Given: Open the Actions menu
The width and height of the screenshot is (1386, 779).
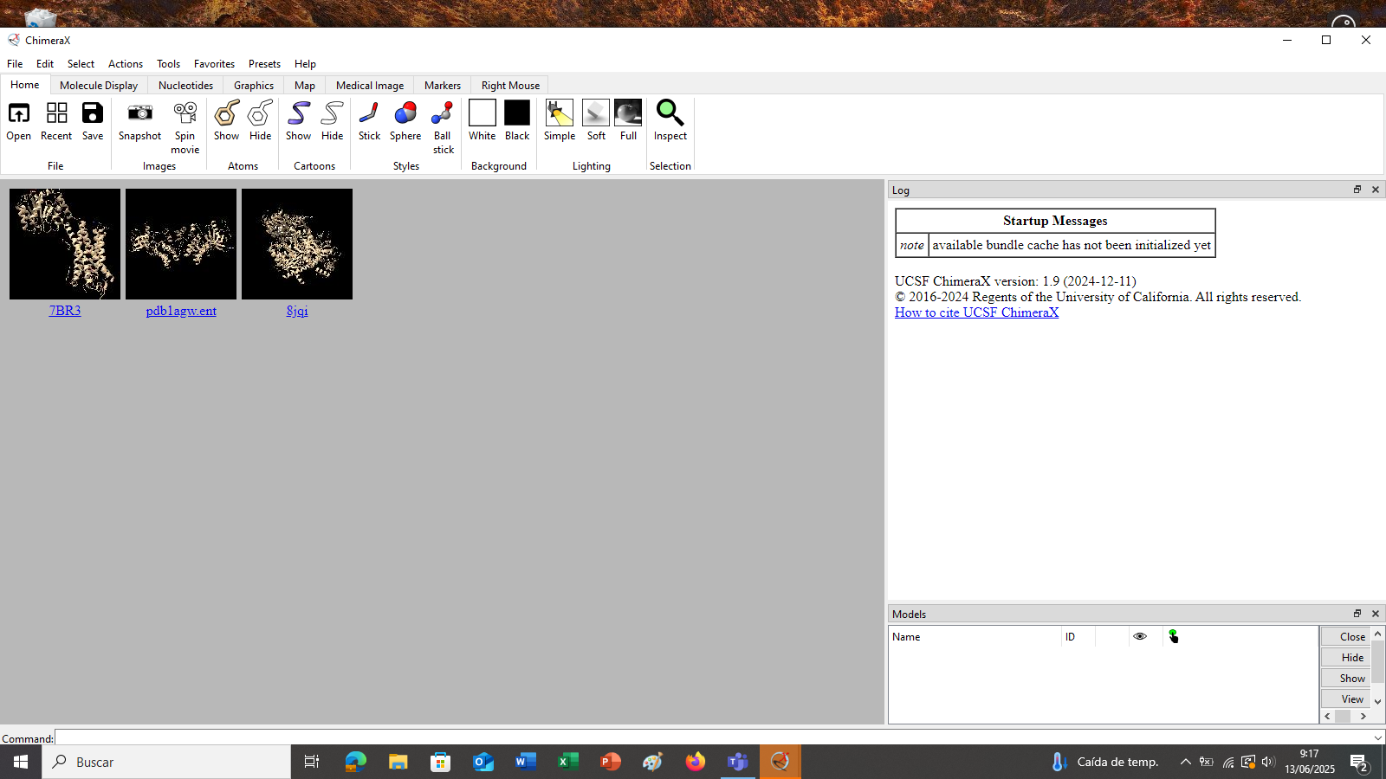Looking at the screenshot, I should 126,64.
